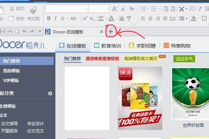
Task: Click the font color A button
Action: pyautogui.click(x=111, y=18)
